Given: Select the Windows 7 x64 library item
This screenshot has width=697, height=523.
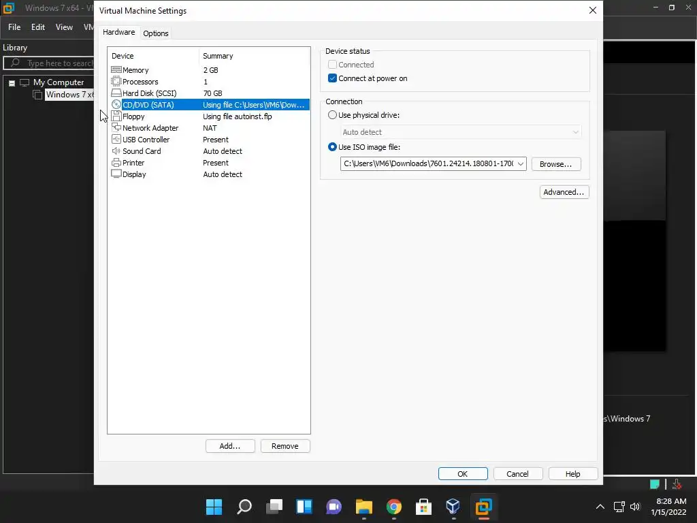Looking at the screenshot, I should point(69,95).
